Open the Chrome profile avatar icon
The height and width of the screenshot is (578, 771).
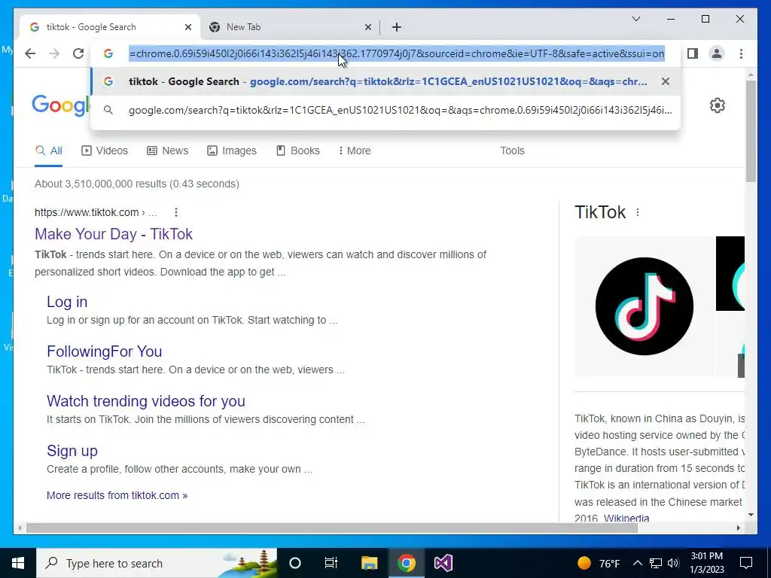(x=717, y=53)
